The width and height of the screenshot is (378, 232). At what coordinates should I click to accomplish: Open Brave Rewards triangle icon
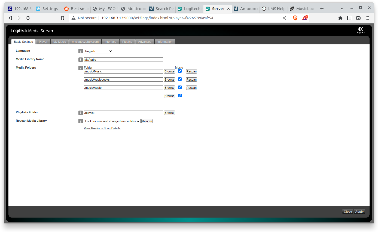coord(305,18)
